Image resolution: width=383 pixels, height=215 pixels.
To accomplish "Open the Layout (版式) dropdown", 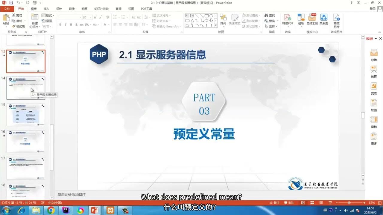I will tap(48, 15).
